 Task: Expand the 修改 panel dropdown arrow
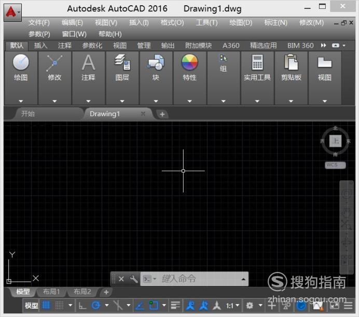[x=54, y=101]
